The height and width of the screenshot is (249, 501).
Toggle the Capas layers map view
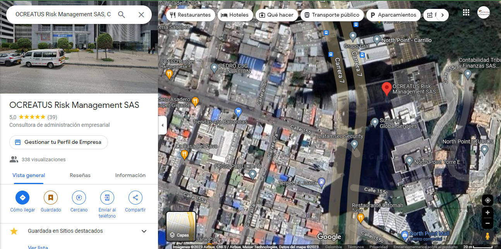click(181, 226)
